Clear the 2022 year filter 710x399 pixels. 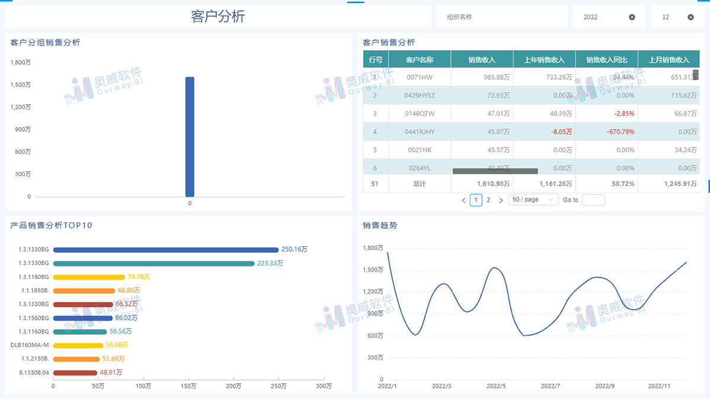coord(632,17)
